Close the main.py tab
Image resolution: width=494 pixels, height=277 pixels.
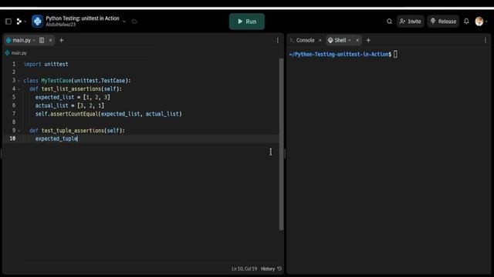pos(50,40)
